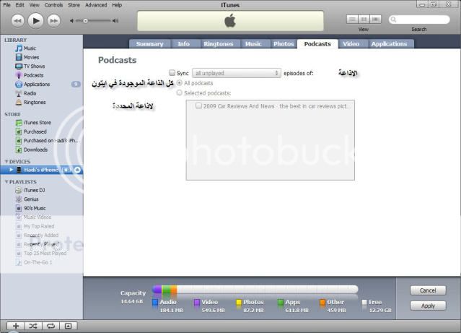Open the Purchased playlist
Image resolution: width=461 pixels, height=333 pixels.
point(35,131)
